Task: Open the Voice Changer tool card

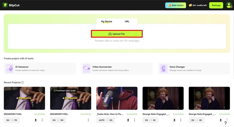Action: 194,69
